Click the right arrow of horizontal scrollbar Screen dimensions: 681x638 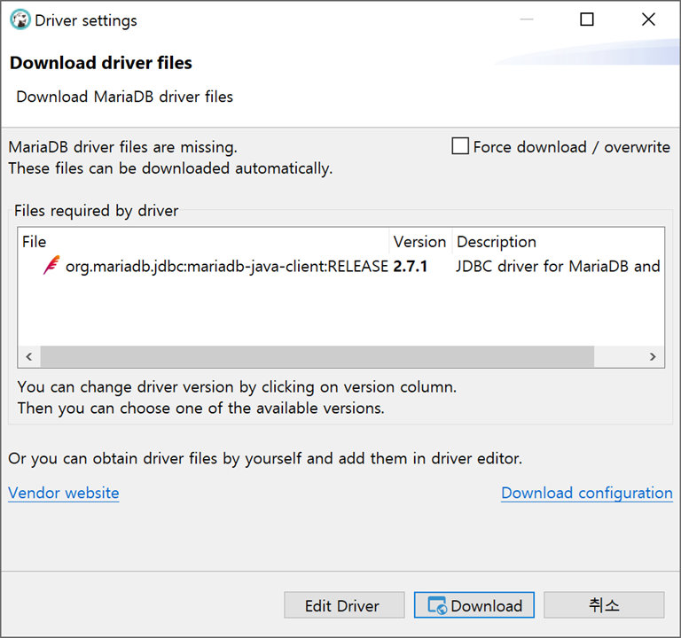pyautogui.click(x=653, y=357)
